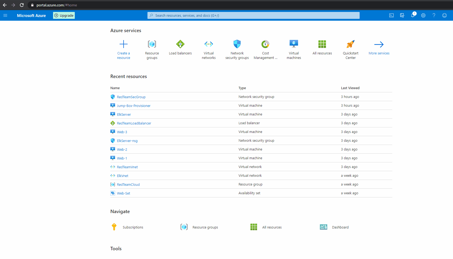This screenshot has height=259, width=453.
Task: Open Cost Management service icon
Action: (265, 44)
